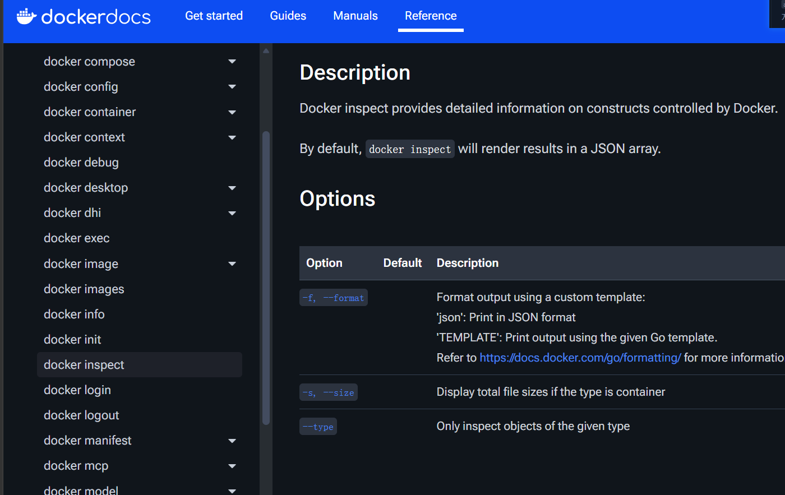Expand the docker desktop submenu arrow

232,188
